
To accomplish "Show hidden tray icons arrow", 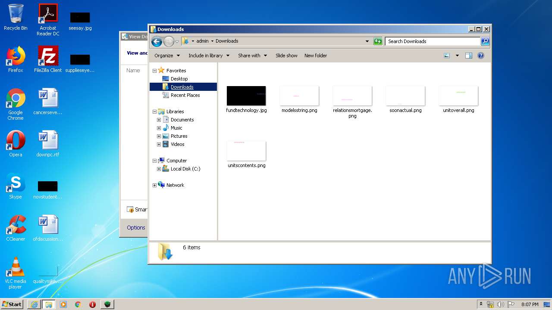I will pyautogui.click(x=481, y=304).
